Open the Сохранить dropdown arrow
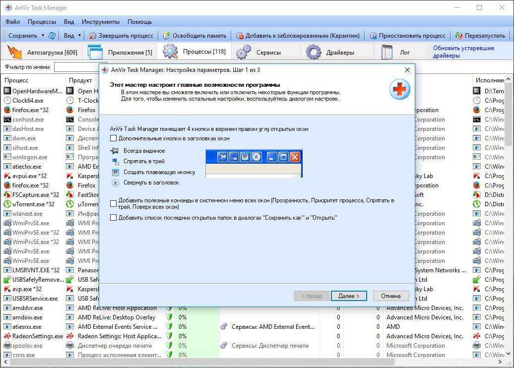Image resolution: width=514 pixels, height=368 pixels. coord(43,35)
